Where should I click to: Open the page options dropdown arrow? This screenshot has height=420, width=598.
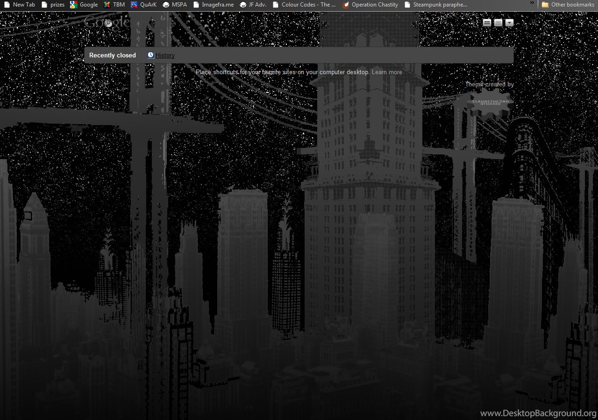pyautogui.click(x=509, y=22)
